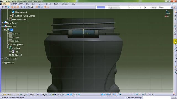Click the Centered Rectangle command input field

click(x=157, y=98)
